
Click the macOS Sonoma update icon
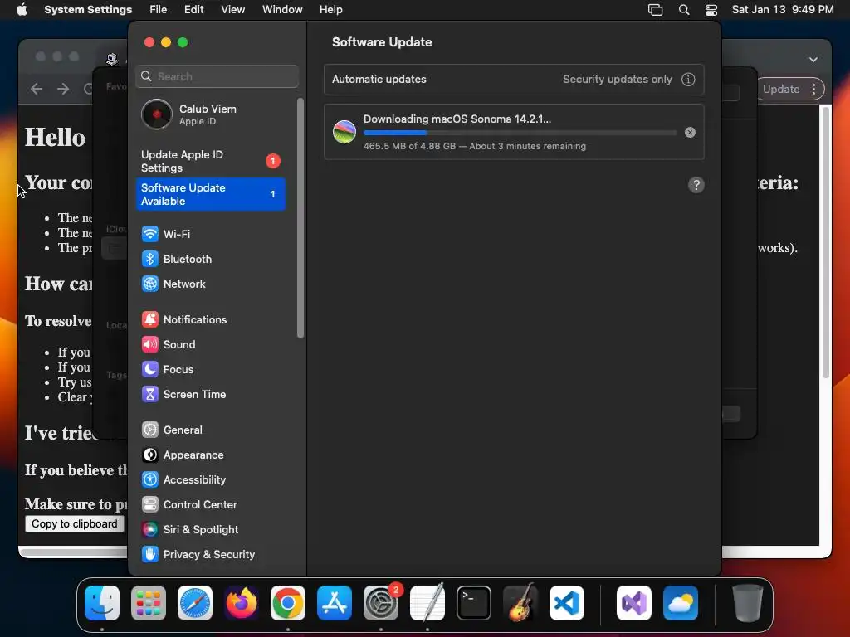coord(344,132)
